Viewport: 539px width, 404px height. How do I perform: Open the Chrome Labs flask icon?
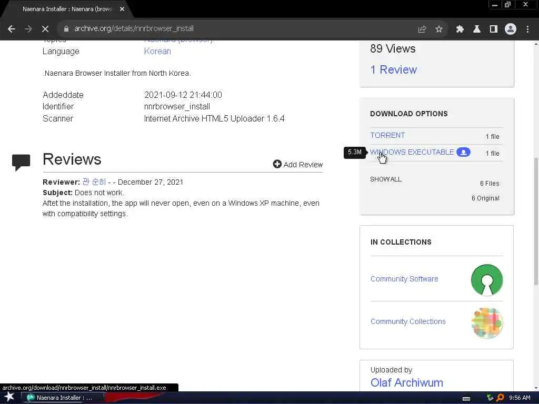point(477,29)
